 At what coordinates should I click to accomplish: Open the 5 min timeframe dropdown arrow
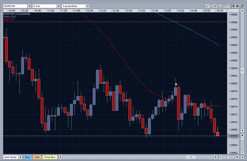58,6
